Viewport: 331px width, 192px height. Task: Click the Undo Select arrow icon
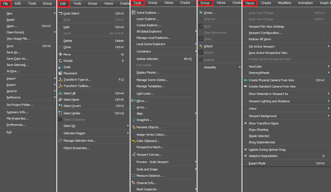(60, 13)
